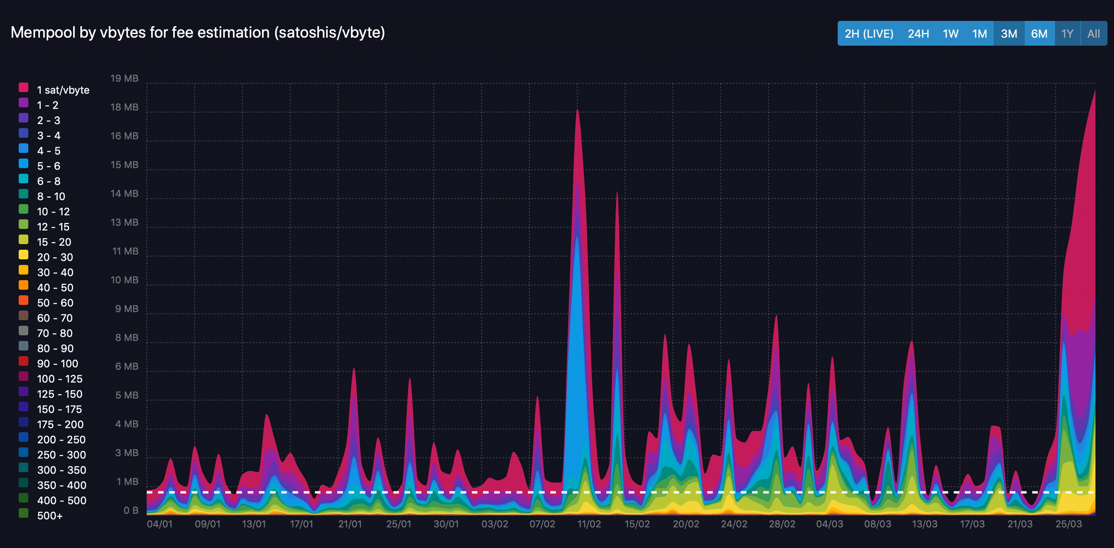1114x548 pixels.
Task: Select the 3M time range
Action: (x=1009, y=33)
